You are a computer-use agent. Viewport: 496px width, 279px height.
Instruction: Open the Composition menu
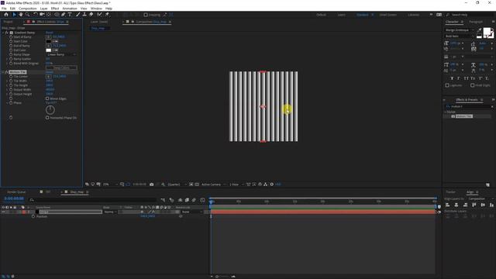(x=28, y=9)
